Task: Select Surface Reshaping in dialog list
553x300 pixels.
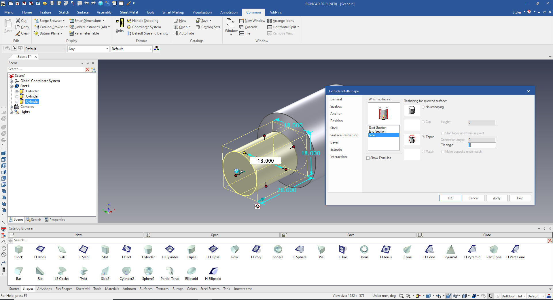Action: pos(344,135)
